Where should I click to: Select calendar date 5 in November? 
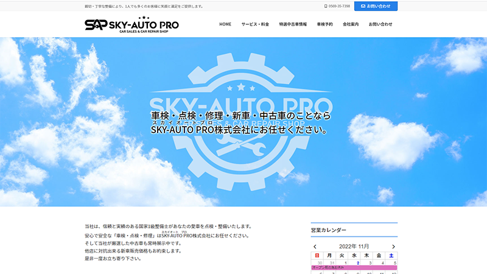point(394,263)
